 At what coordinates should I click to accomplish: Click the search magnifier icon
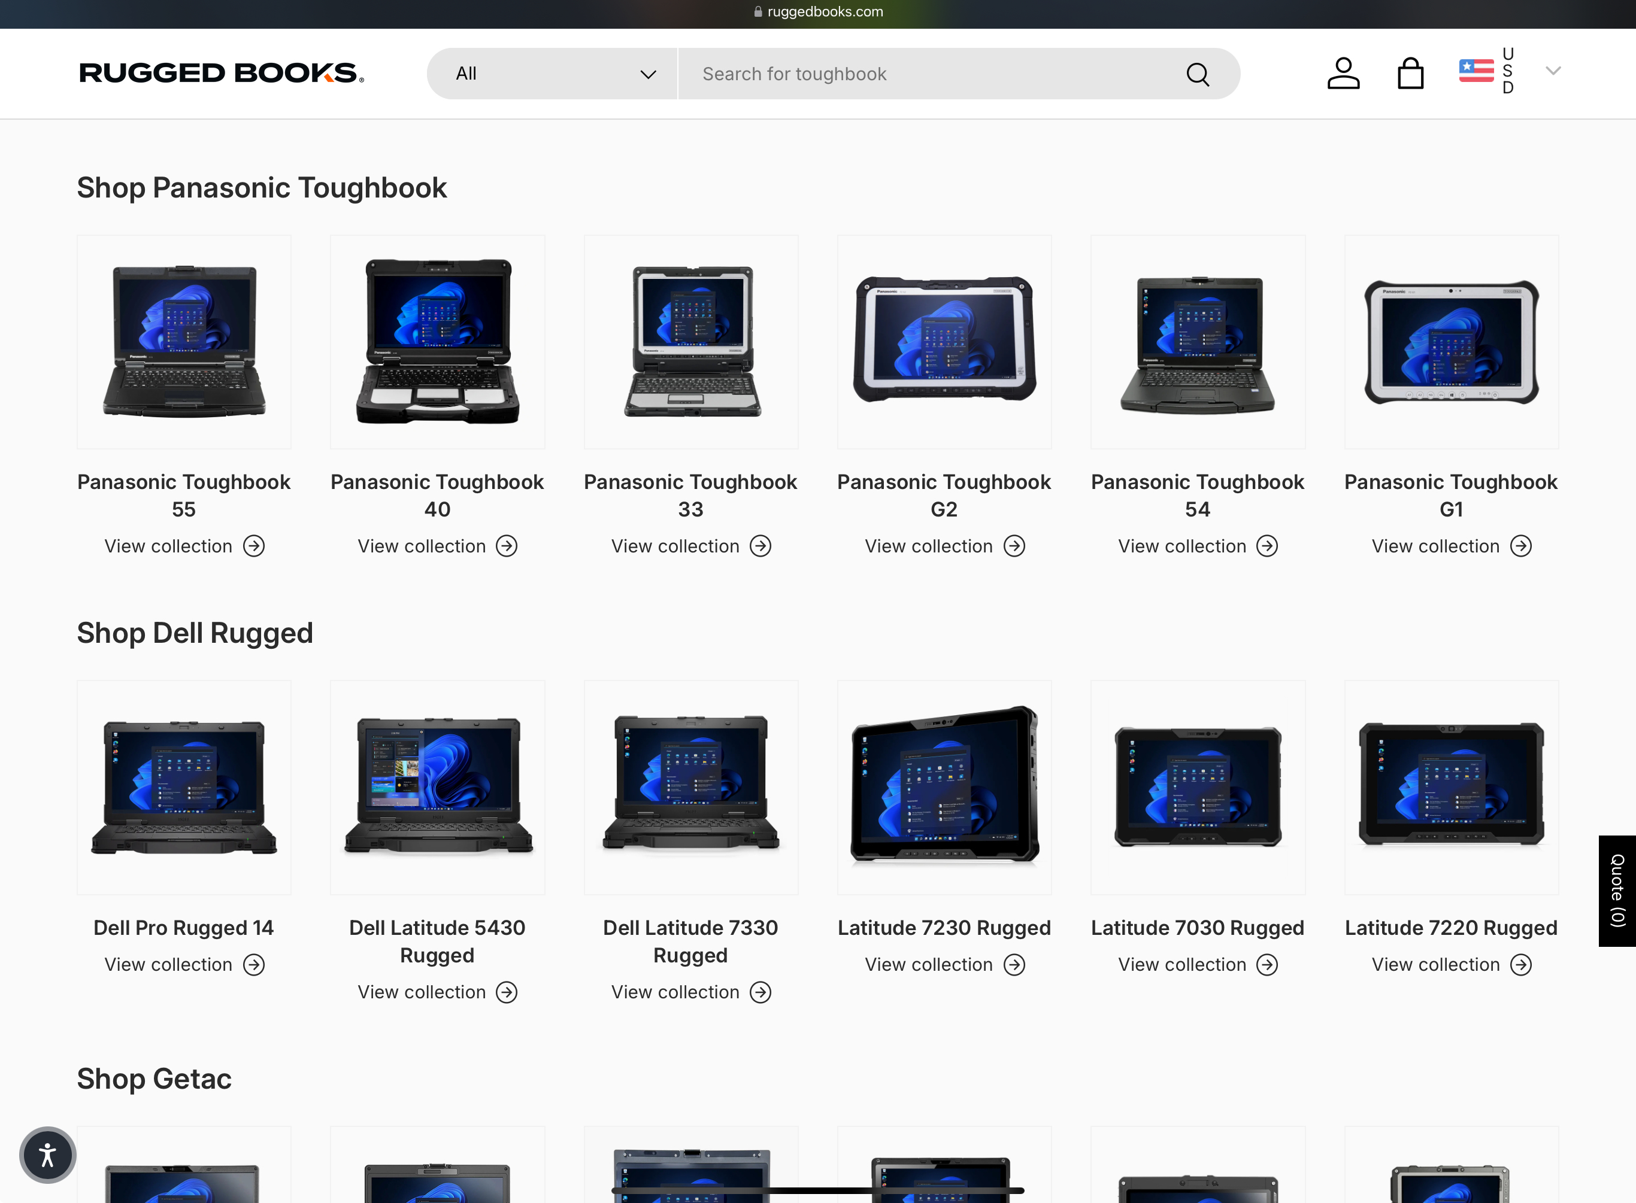pos(1198,74)
